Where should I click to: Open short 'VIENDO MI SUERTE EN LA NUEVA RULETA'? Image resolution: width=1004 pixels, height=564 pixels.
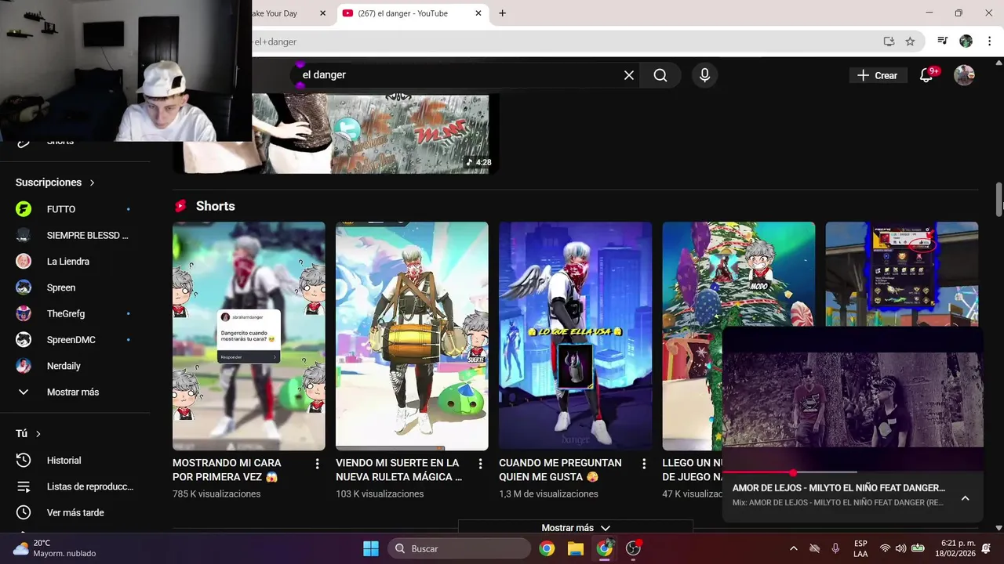412,336
